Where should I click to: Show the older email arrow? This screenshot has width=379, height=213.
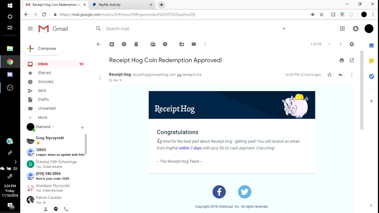[x=341, y=44]
